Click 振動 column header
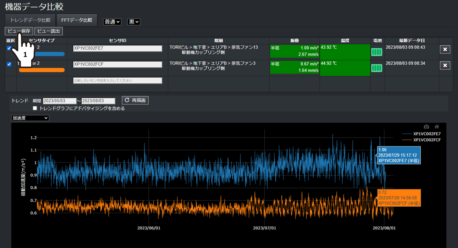The width and height of the screenshot is (458, 248). click(x=294, y=41)
